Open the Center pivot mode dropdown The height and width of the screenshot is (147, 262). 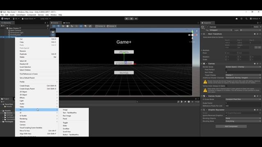(100, 26)
